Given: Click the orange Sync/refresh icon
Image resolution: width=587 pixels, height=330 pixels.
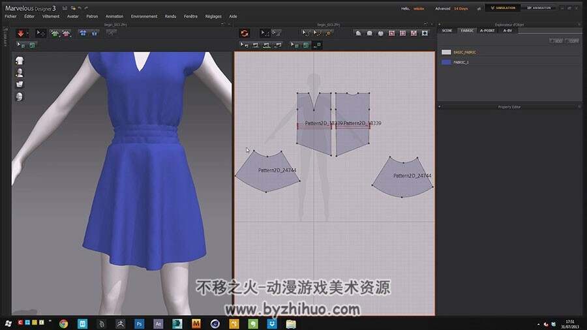Looking at the screenshot, I should 245,33.
